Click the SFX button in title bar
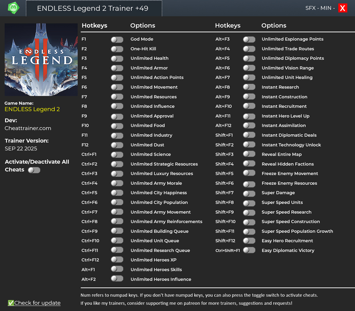355x311 pixels. click(x=311, y=8)
